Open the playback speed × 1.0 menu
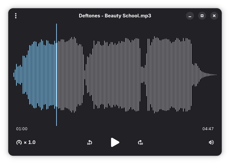 (26, 142)
